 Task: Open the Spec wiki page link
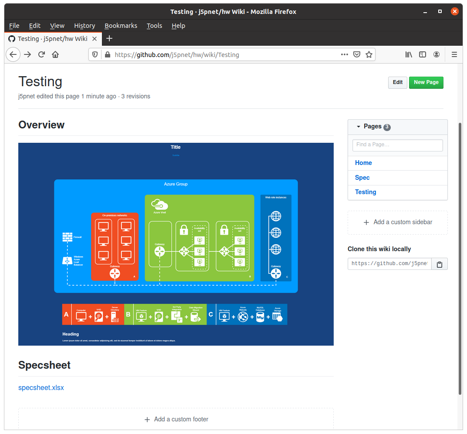[362, 178]
